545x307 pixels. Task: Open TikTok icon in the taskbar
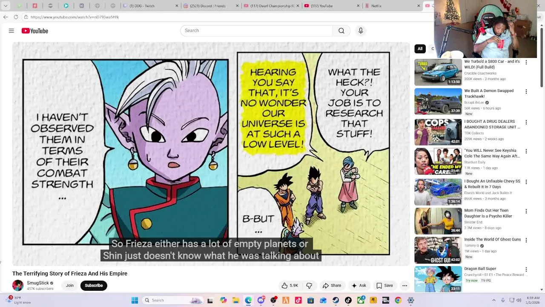(x=348, y=300)
